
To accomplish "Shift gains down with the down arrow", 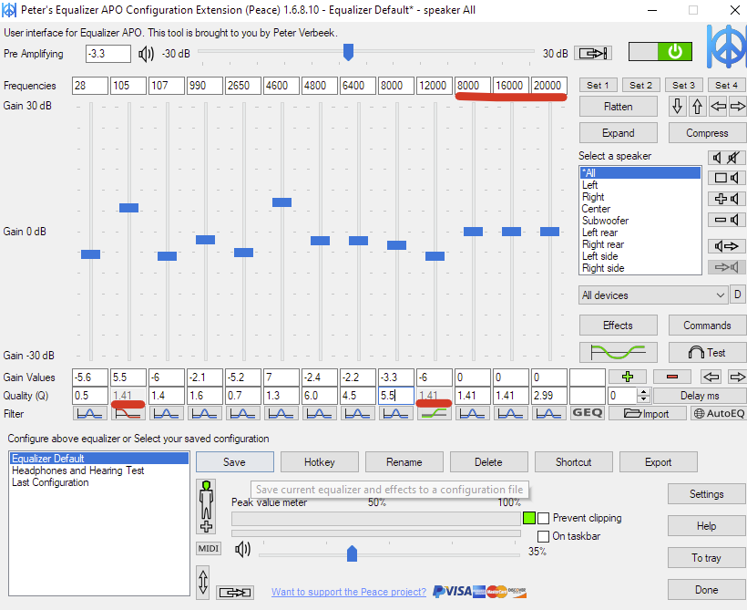I will 677,107.
